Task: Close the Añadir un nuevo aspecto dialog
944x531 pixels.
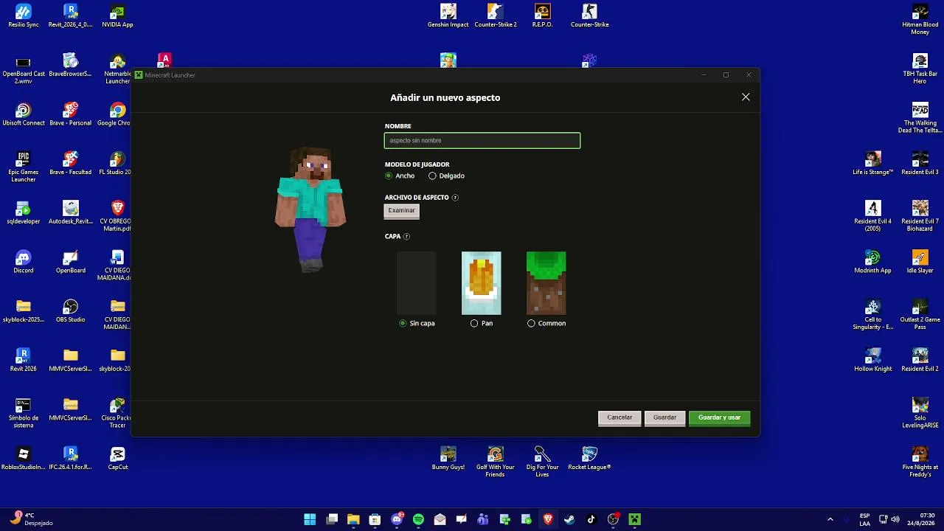Action: click(x=746, y=97)
